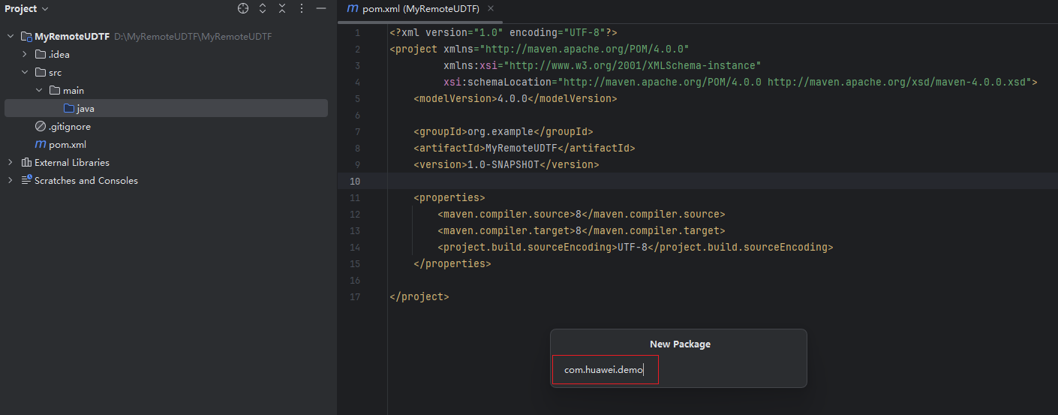Click the version 1.0-SNAPSHOT line
The image size is (1058, 415).
(506, 164)
